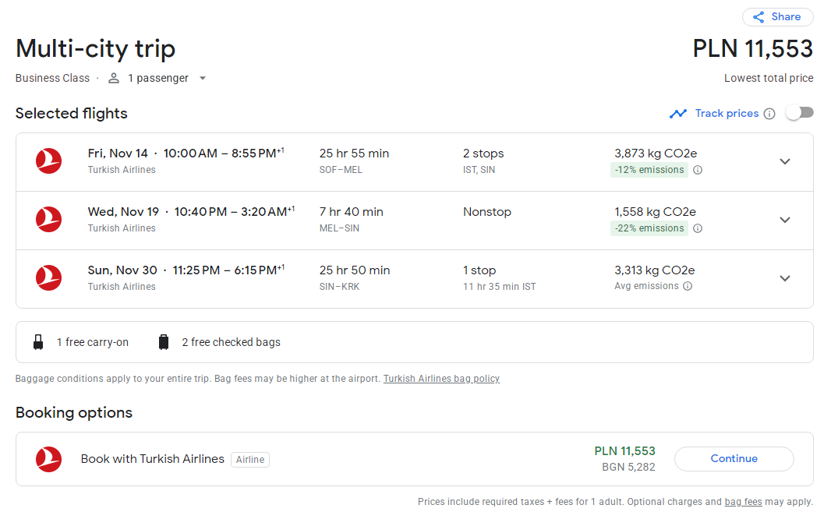Click the 3,873 kg CO2e value
The height and width of the screenshot is (519, 831).
point(656,154)
